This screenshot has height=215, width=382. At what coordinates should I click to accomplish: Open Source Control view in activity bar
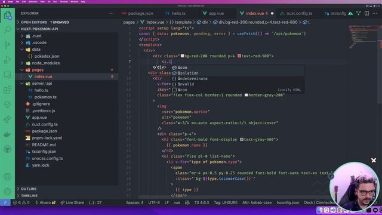(x=8, y=45)
